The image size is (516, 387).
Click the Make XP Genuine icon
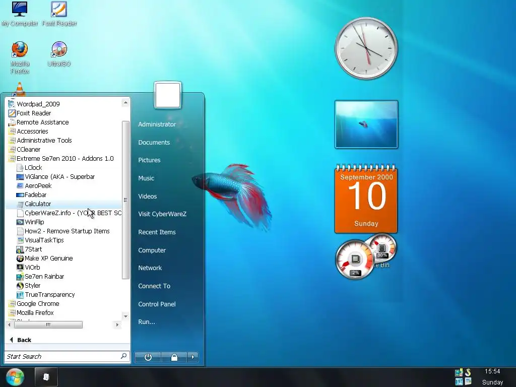coord(20,259)
